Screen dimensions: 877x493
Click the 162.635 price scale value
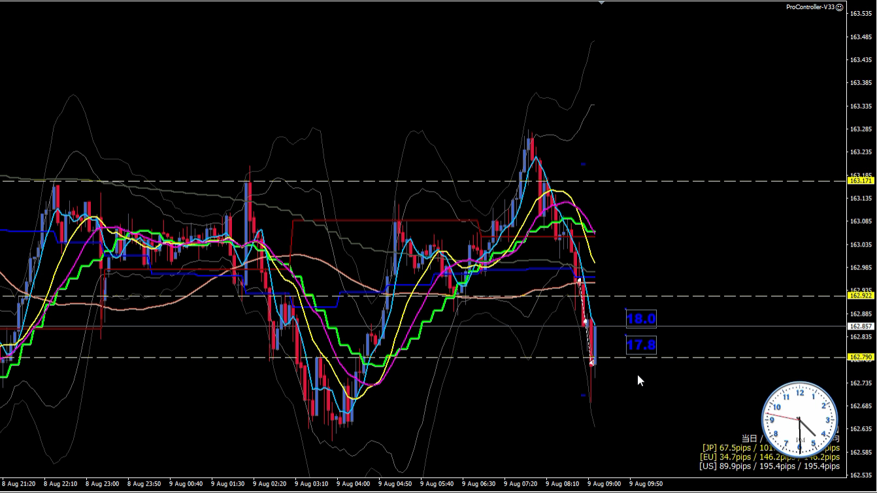(861, 429)
